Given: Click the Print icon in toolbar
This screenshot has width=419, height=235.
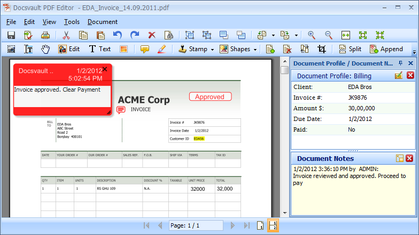Looking at the screenshot, I should coord(45,35).
